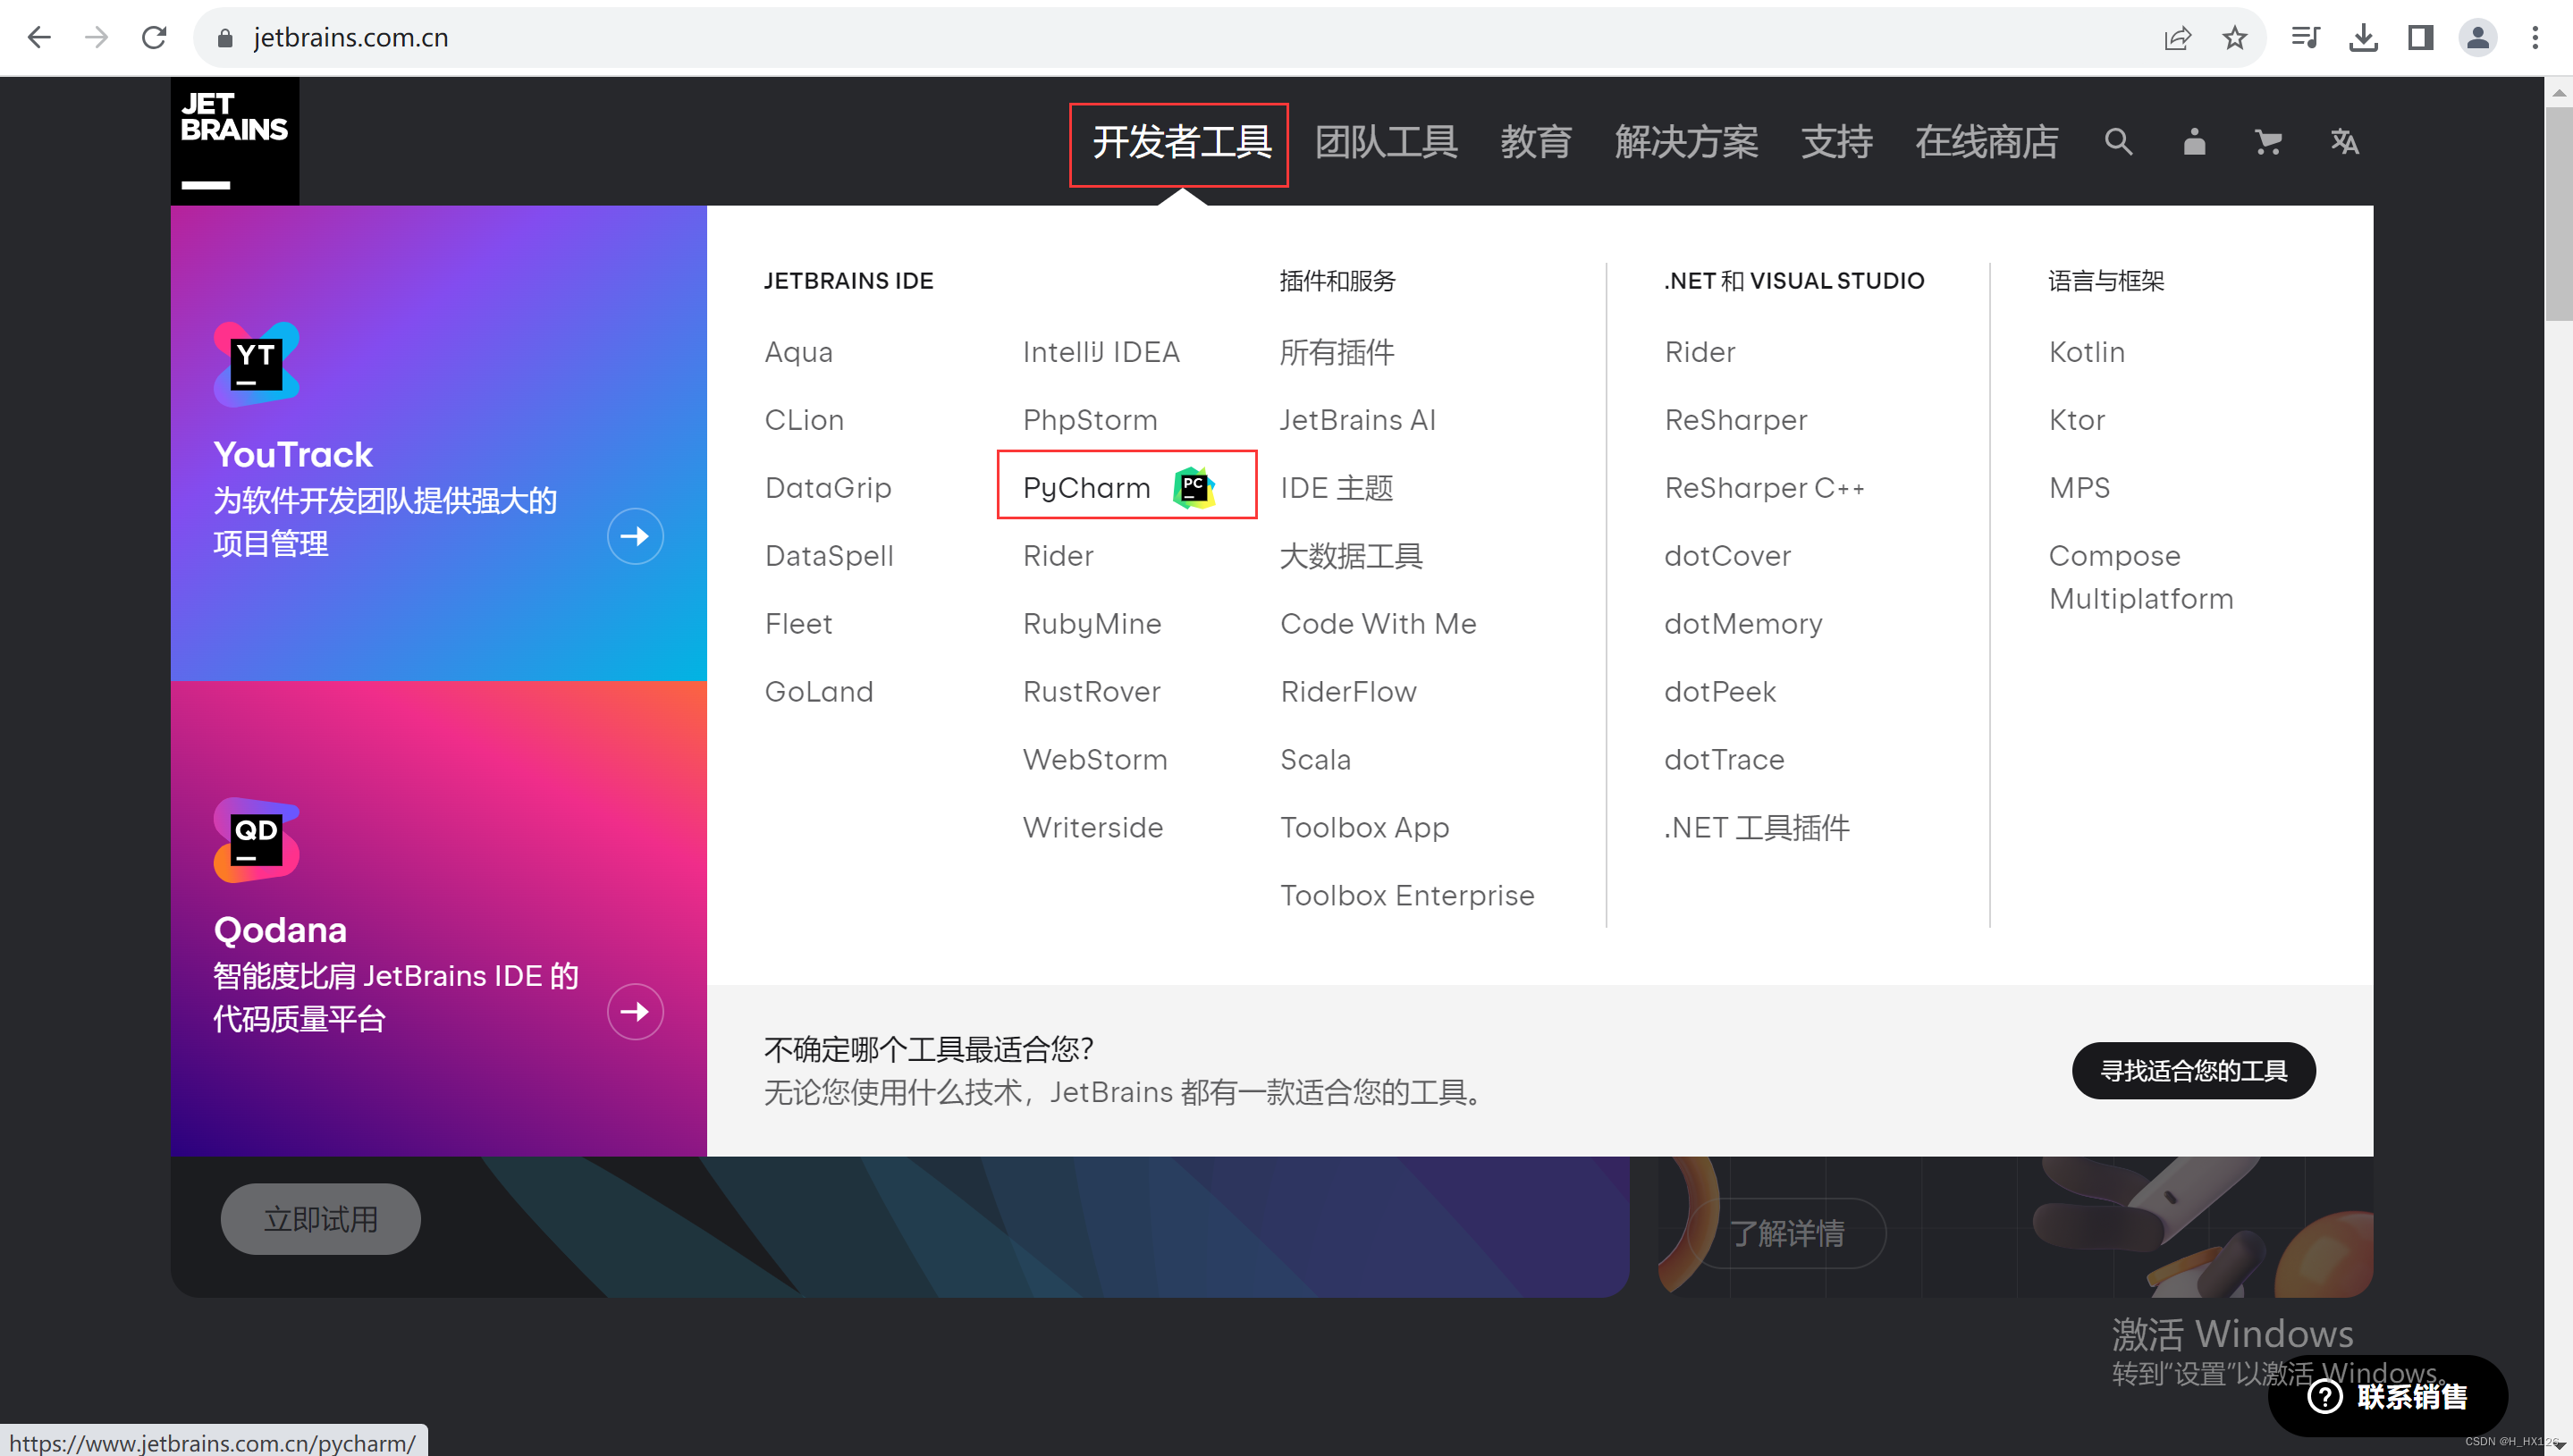Viewport: 2573px width, 1456px height.
Task: Open the account profile icon in header
Action: point(2193,142)
